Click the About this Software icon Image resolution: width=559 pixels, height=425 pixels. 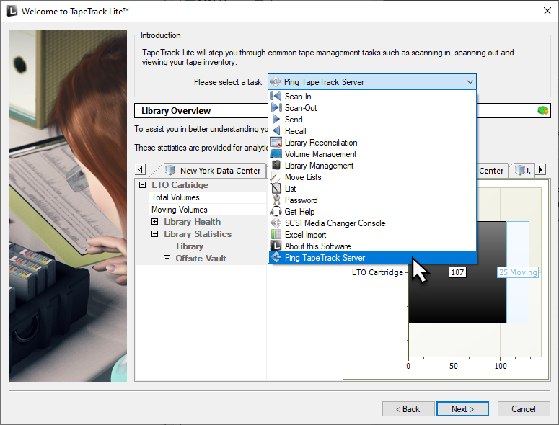(x=276, y=246)
